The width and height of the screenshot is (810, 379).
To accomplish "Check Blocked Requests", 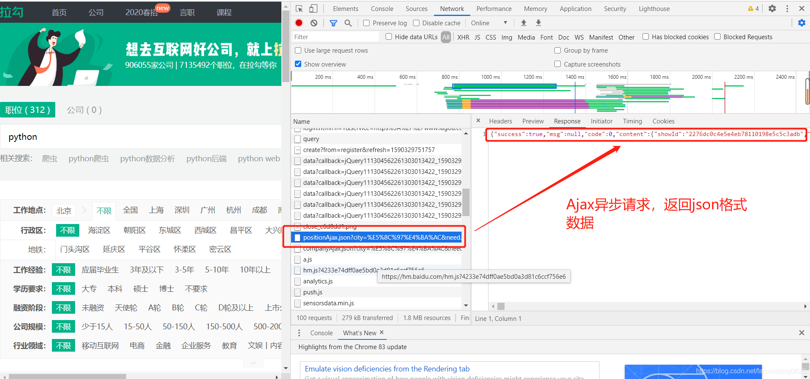I will click(x=717, y=37).
